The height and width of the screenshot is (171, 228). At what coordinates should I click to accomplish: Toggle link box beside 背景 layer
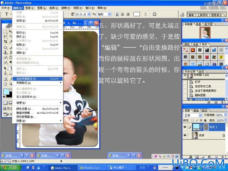click(190, 135)
